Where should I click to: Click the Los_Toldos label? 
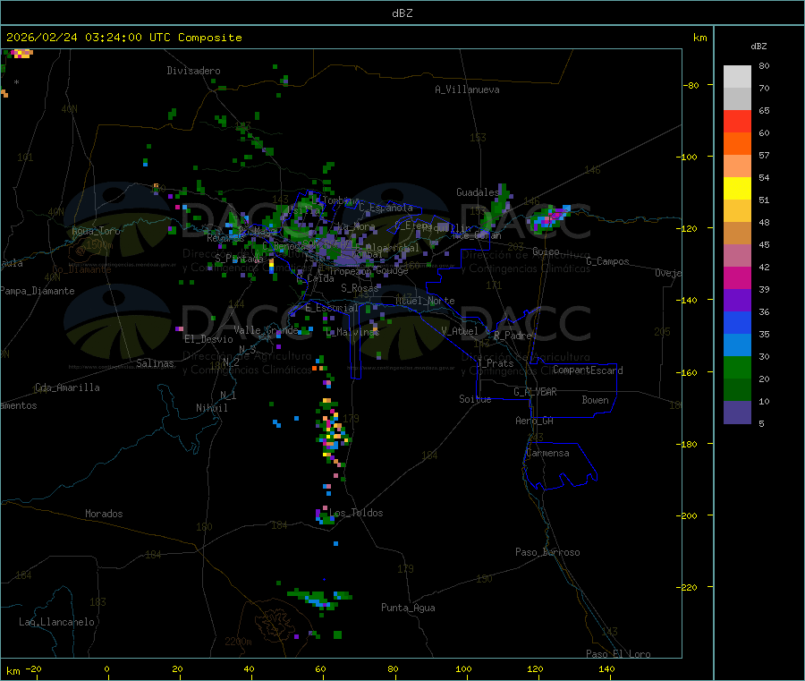(356, 513)
